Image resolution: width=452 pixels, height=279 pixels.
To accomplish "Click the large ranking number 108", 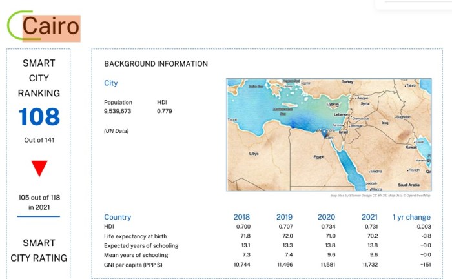I will coord(39,117).
